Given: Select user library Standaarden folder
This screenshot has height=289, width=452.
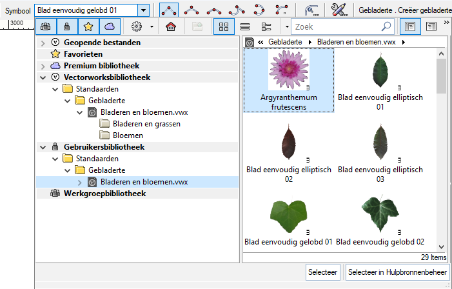Looking at the screenshot, I should pyautogui.click(x=97, y=159).
